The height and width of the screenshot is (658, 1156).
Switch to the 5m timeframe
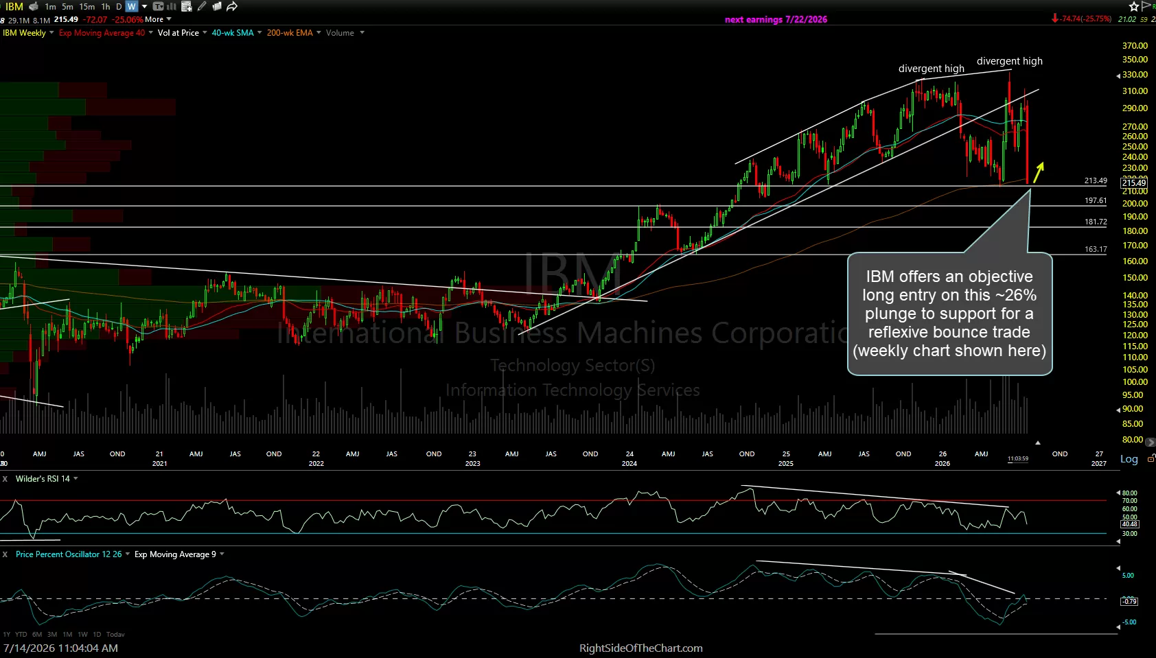(x=67, y=6)
